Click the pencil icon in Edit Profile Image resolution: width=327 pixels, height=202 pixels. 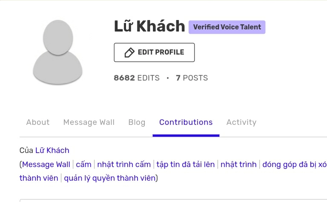pos(129,52)
